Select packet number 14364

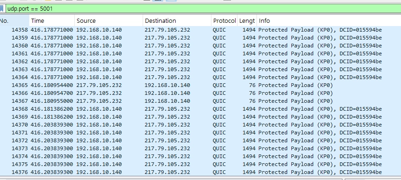tap(201, 77)
